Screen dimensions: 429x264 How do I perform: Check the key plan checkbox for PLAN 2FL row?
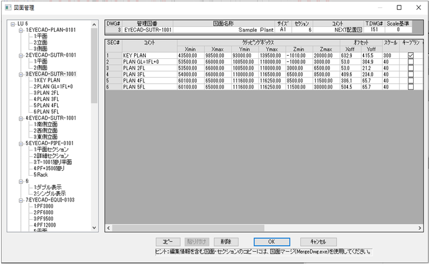click(x=411, y=69)
